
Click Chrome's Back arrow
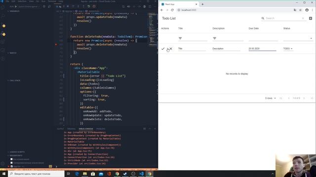point(162,10)
